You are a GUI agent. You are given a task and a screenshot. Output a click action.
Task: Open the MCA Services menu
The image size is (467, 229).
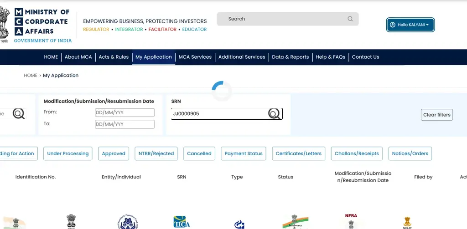195,57
